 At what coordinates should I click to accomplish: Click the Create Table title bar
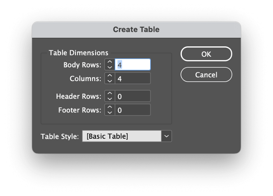(136, 29)
